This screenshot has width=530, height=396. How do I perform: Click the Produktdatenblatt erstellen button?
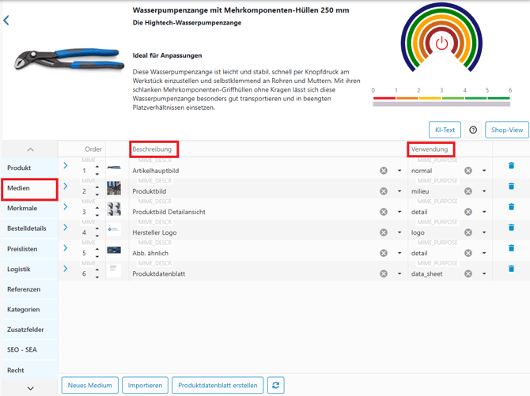tap(218, 385)
